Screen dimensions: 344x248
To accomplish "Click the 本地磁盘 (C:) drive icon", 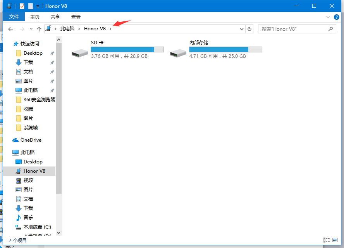I will point(18,227).
